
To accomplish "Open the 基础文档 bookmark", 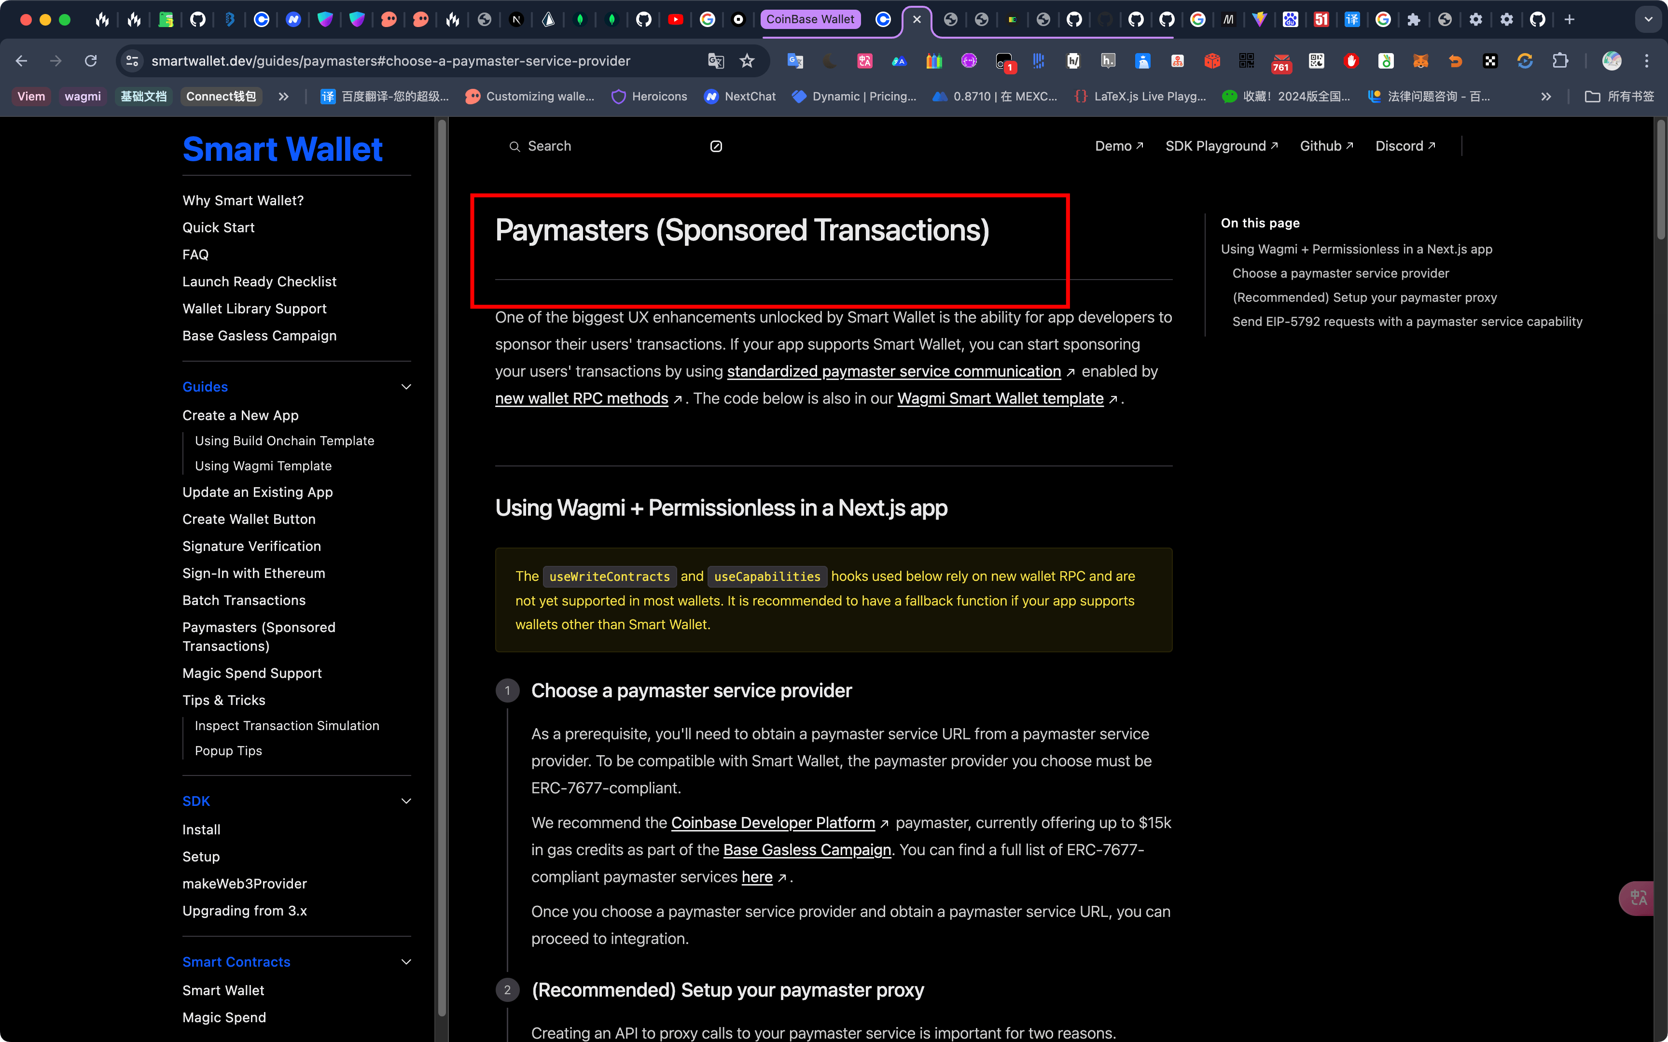I will coord(143,97).
